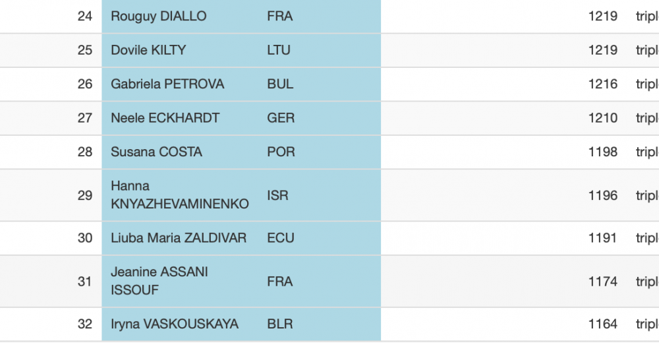Click the ISR country code
This screenshot has height=343, width=659.
(x=278, y=195)
